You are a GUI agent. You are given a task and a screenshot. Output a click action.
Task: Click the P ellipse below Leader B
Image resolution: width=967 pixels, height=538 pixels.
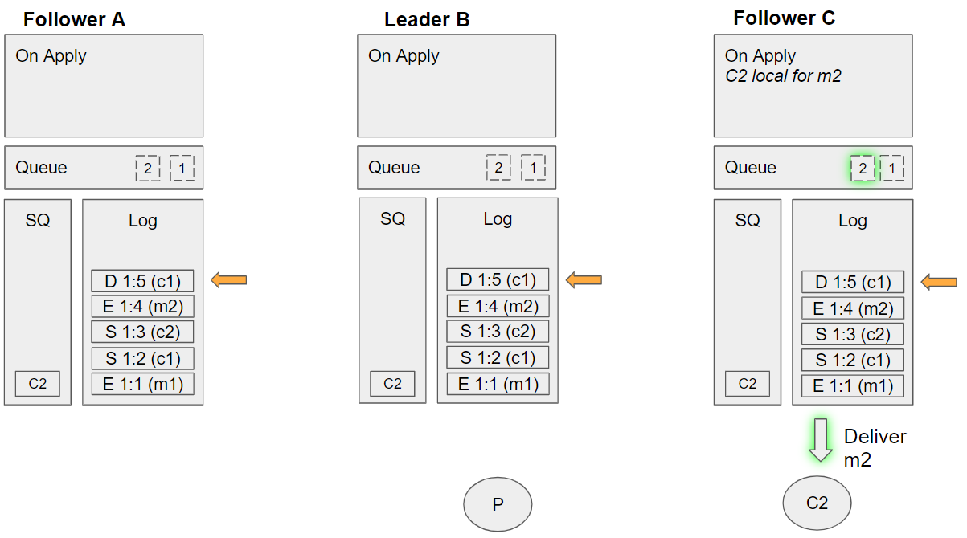498,504
